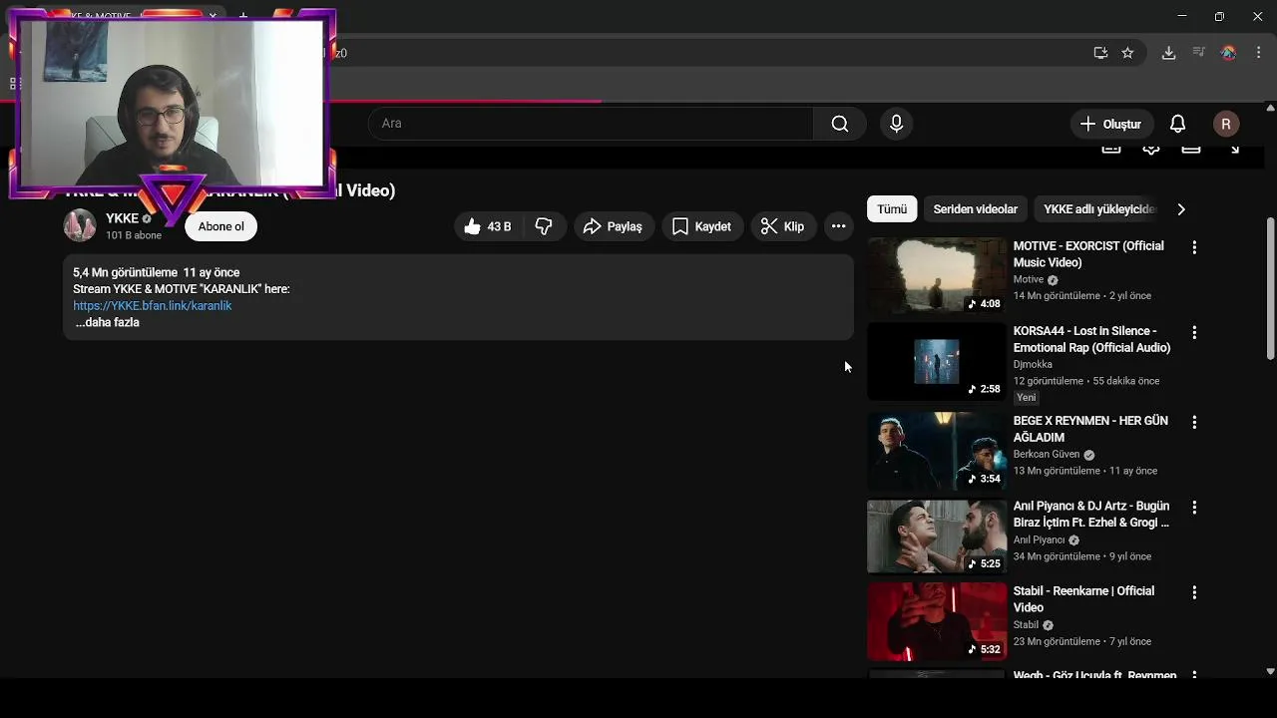Click the YKKE channel name
1277x718 pixels.
click(122, 218)
